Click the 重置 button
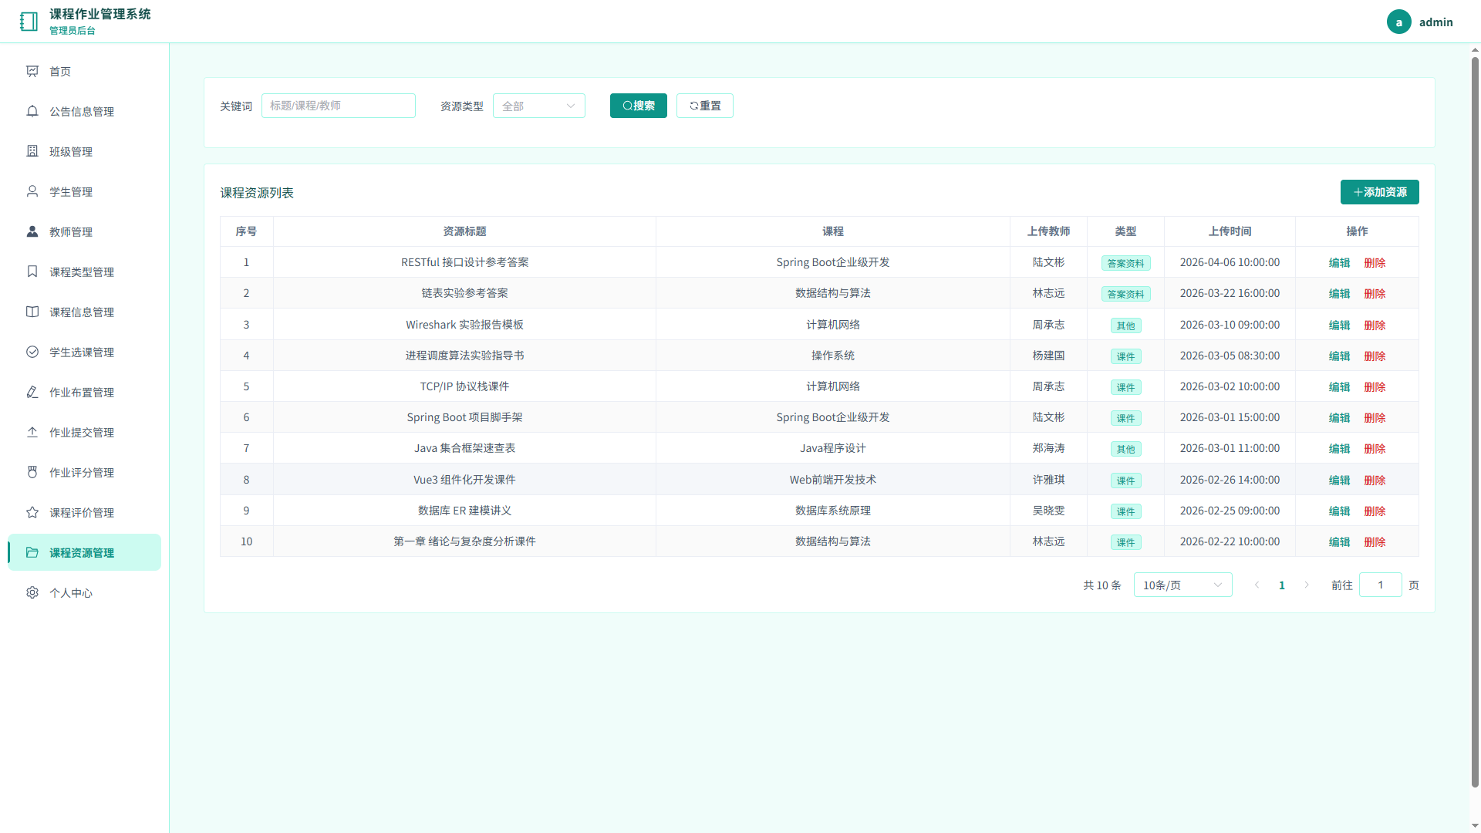Screen dimensions: 1481x833 click(705, 106)
